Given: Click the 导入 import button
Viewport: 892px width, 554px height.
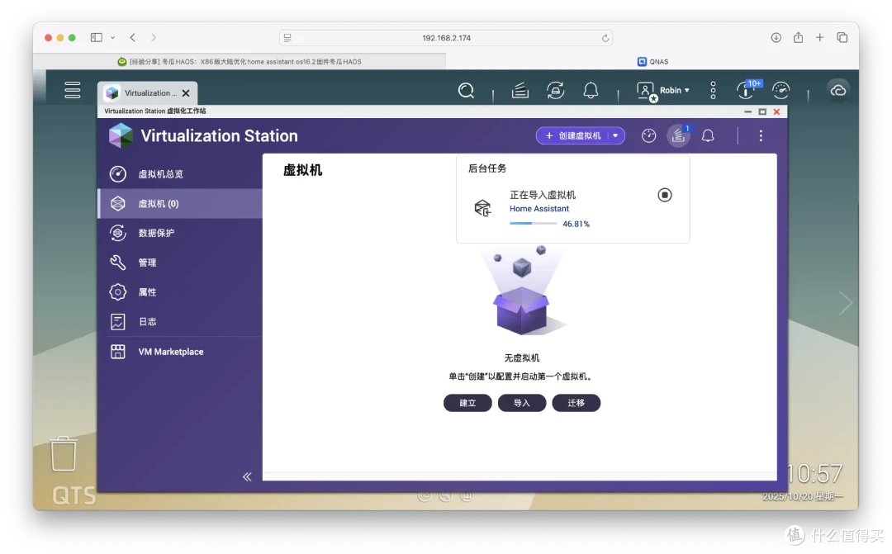Looking at the screenshot, I should [522, 403].
